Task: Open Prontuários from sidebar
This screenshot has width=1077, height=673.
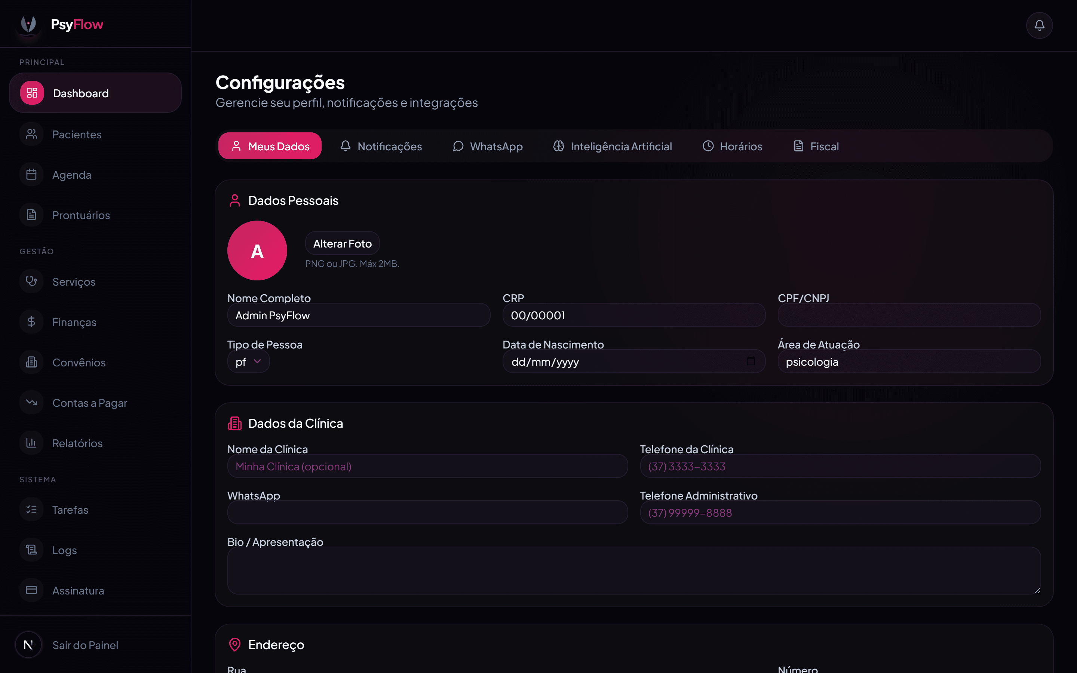Action: 95,215
